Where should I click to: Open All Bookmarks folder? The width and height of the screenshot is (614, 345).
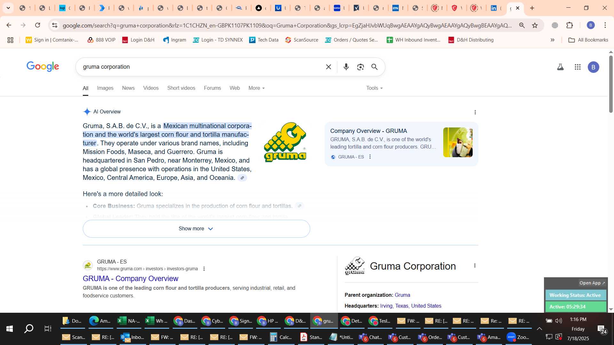[x=588, y=40]
